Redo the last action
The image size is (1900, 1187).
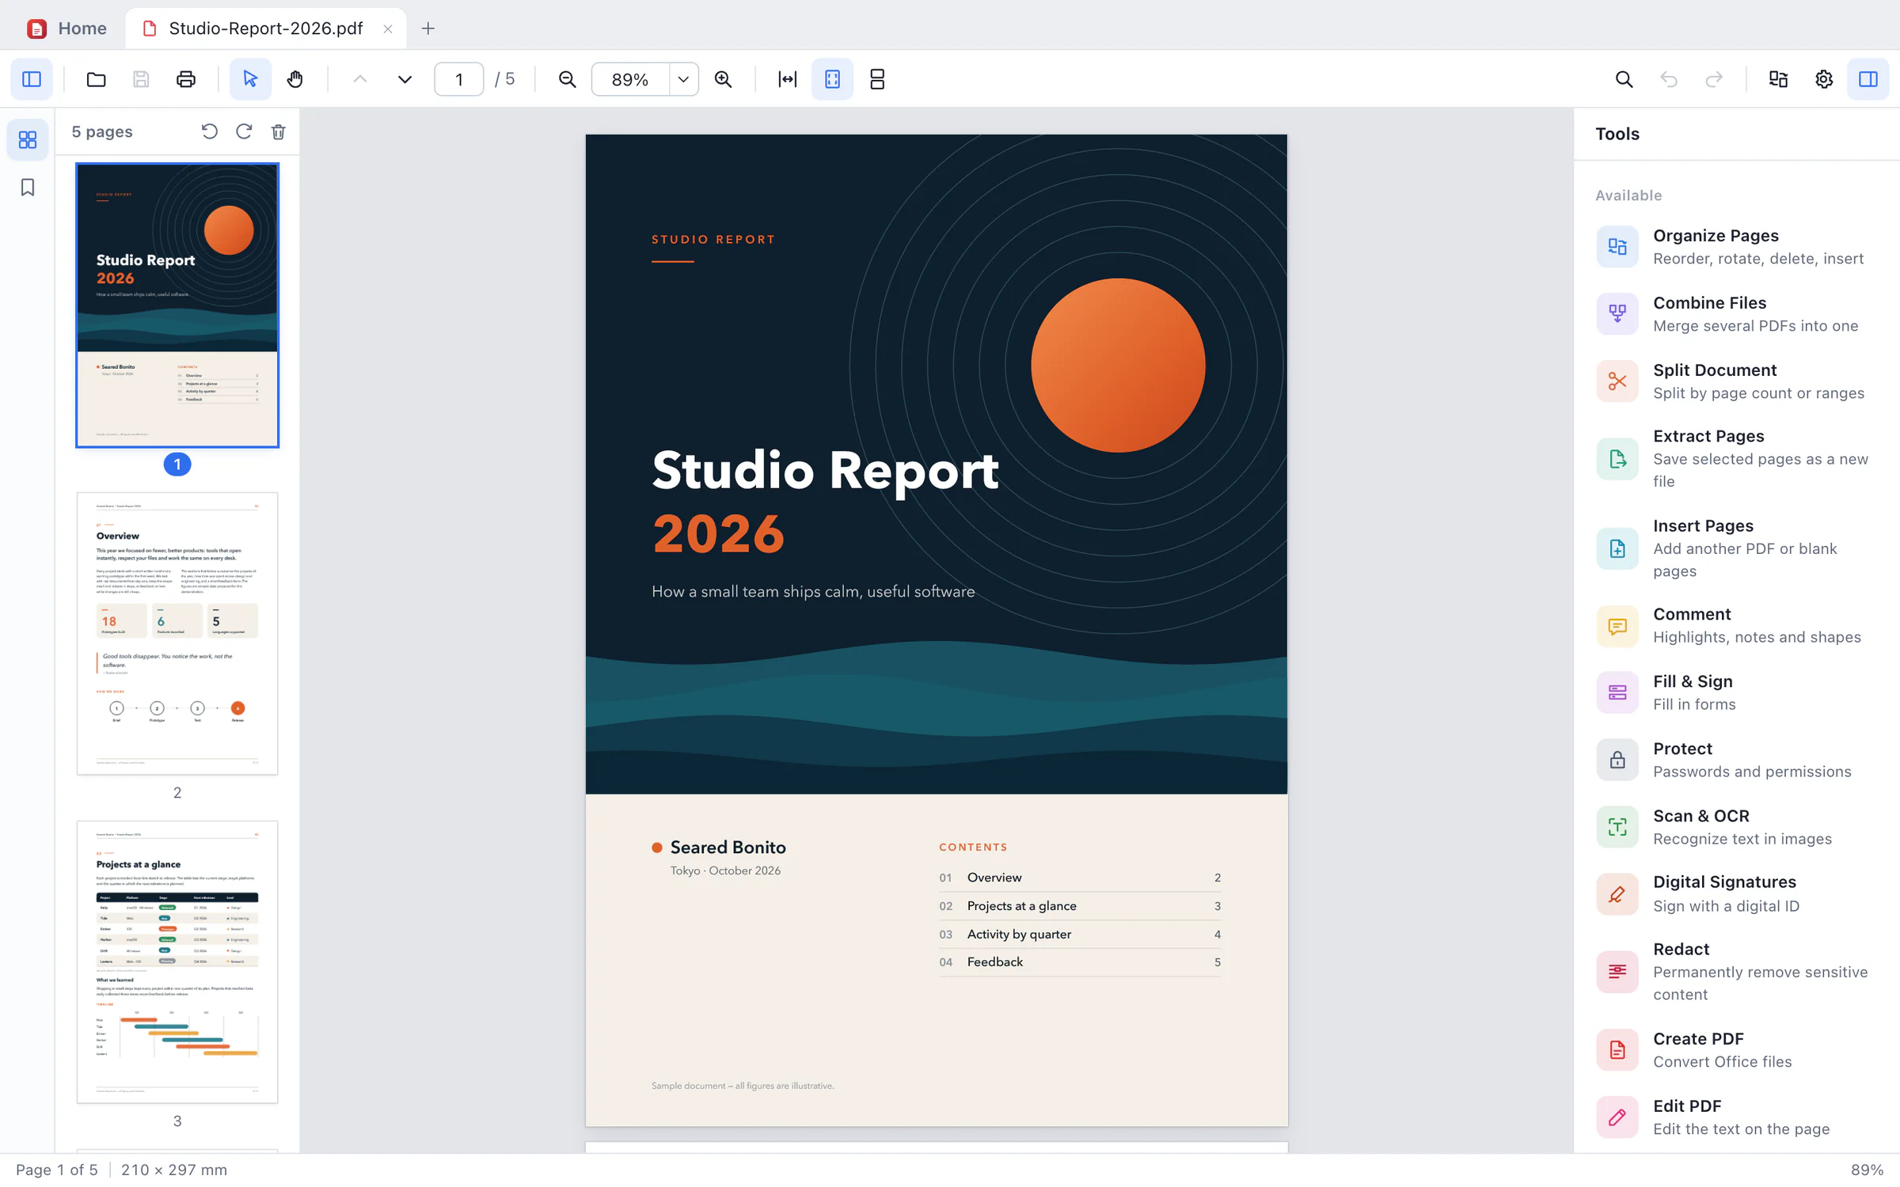point(1714,79)
